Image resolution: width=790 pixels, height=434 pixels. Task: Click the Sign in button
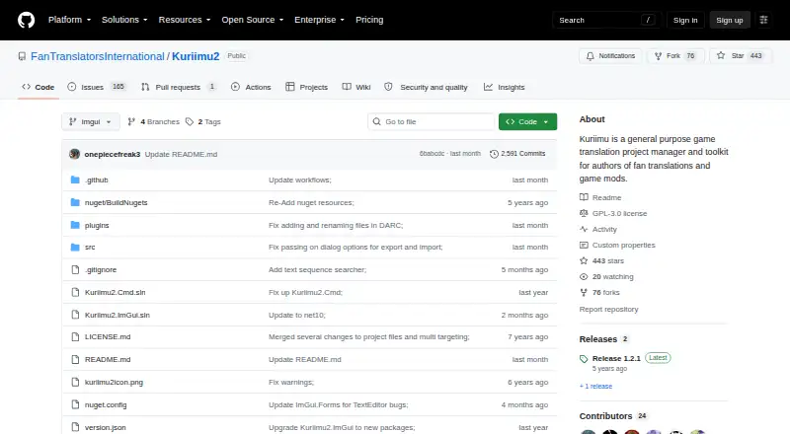point(685,20)
